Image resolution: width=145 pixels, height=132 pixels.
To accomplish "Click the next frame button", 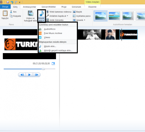I will [x=37, y=75].
